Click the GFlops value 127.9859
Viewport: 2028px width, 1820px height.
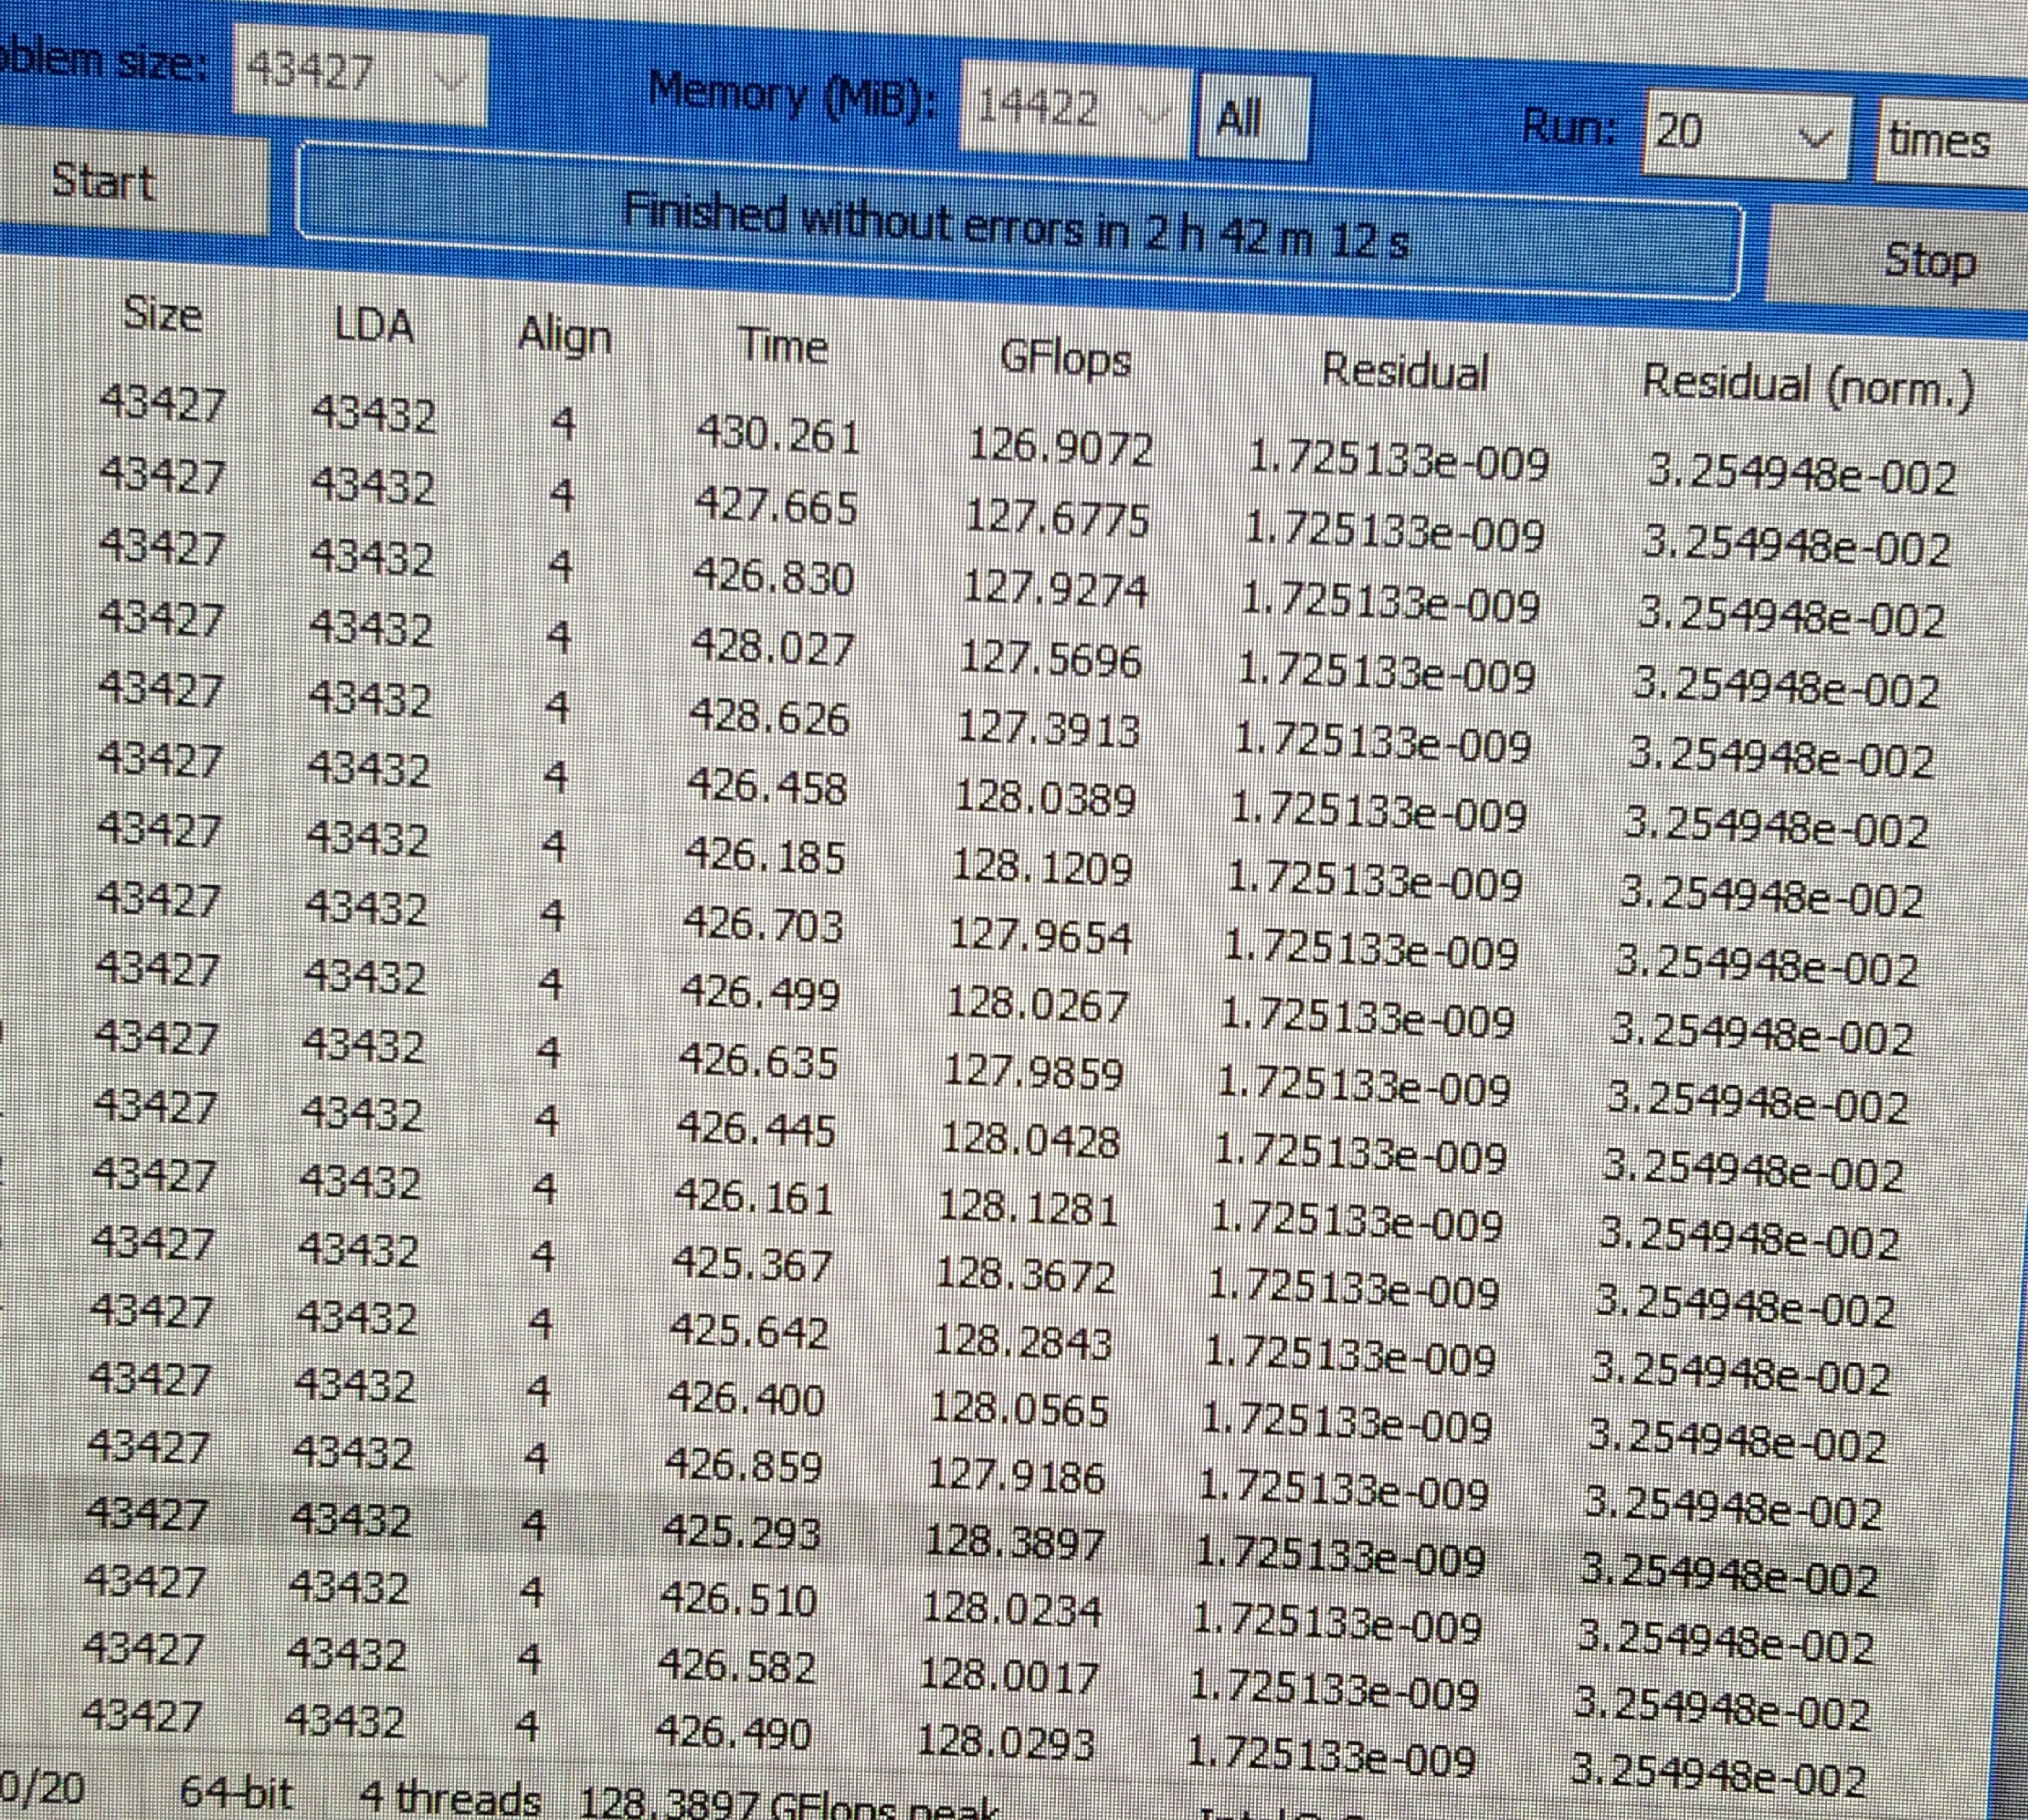click(x=1033, y=1074)
